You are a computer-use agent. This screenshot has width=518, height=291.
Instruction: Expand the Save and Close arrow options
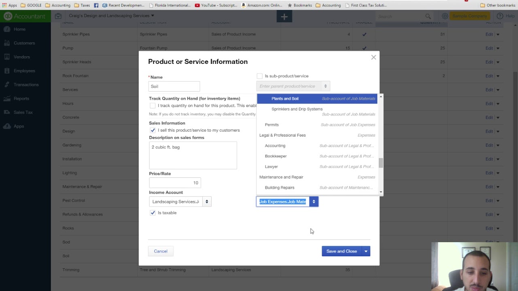point(366,251)
